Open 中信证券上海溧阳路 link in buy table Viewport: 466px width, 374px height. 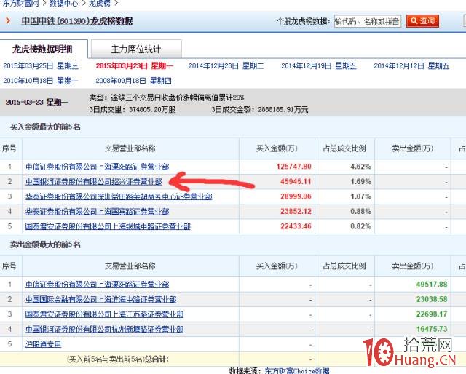(97, 167)
